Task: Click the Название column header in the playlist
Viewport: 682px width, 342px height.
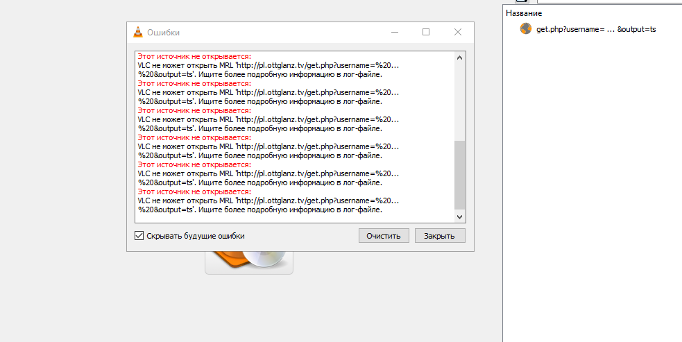Action: (x=524, y=13)
